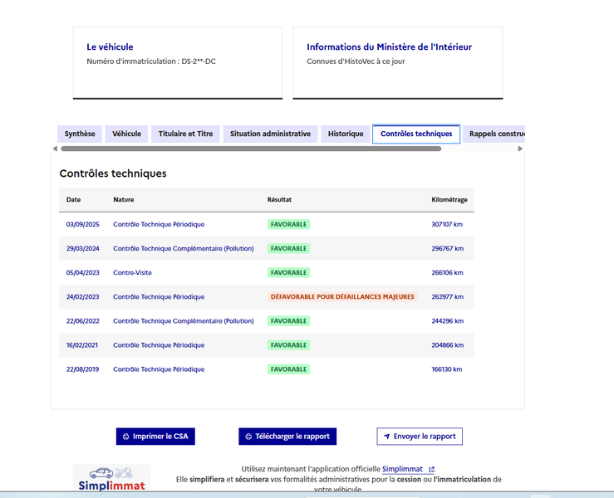Image resolution: width=614 pixels, height=498 pixels.
Task: Click the 262977 km mileage value
Action: pyautogui.click(x=448, y=297)
